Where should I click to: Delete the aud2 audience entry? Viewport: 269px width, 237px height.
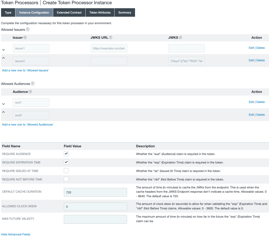(x=260, y=114)
